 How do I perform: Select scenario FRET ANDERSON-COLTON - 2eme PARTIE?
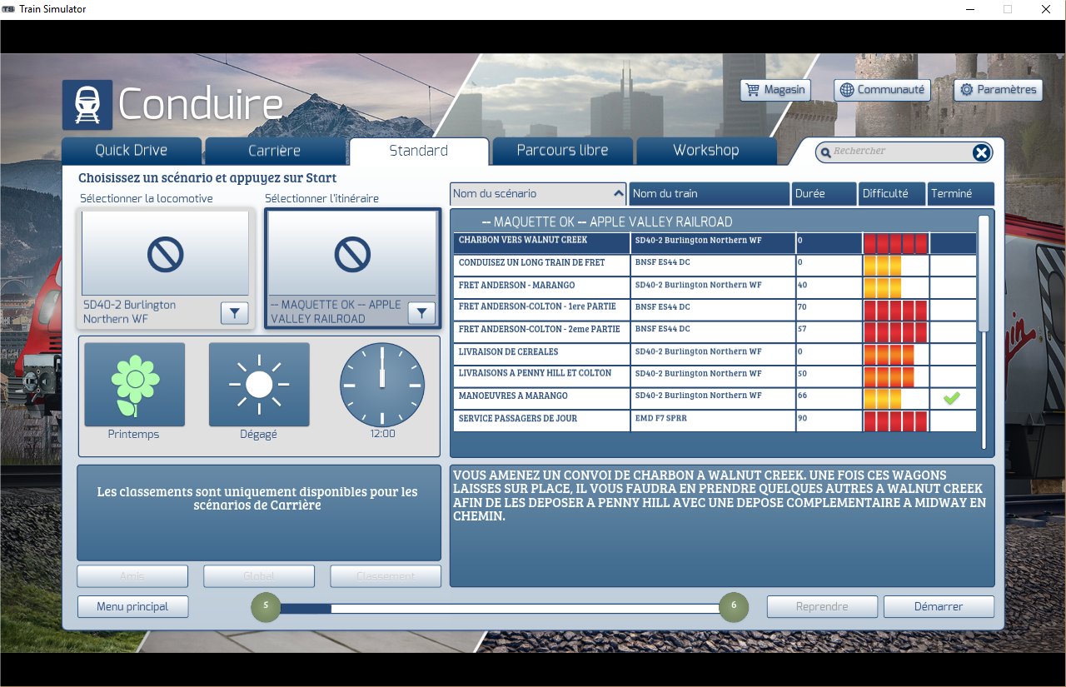tap(715, 332)
